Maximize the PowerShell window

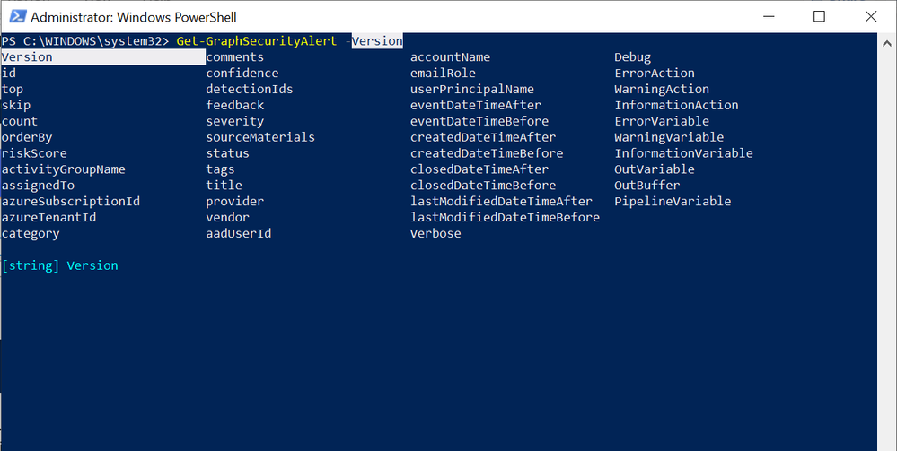pyautogui.click(x=819, y=17)
